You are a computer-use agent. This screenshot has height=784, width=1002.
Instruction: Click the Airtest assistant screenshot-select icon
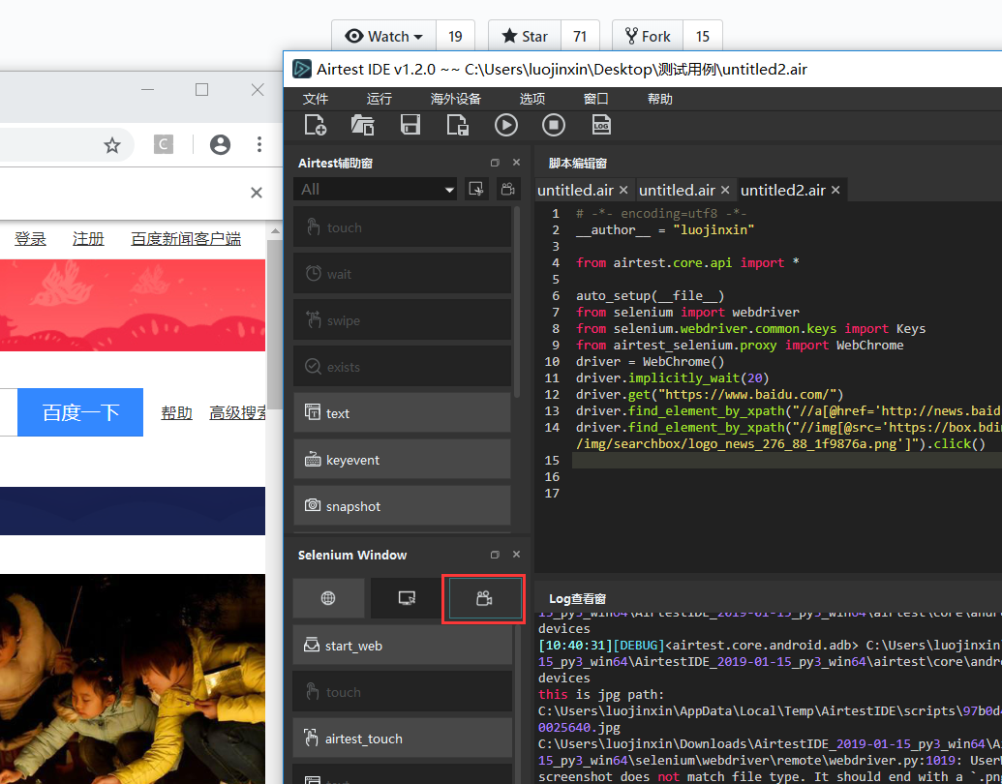click(x=476, y=189)
